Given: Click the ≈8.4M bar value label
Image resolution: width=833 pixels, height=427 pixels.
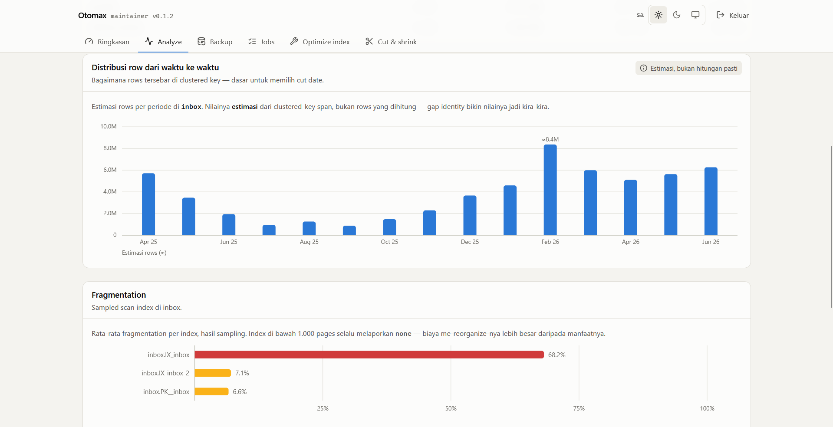Looking at the screenshot, I should coord(550,139).
